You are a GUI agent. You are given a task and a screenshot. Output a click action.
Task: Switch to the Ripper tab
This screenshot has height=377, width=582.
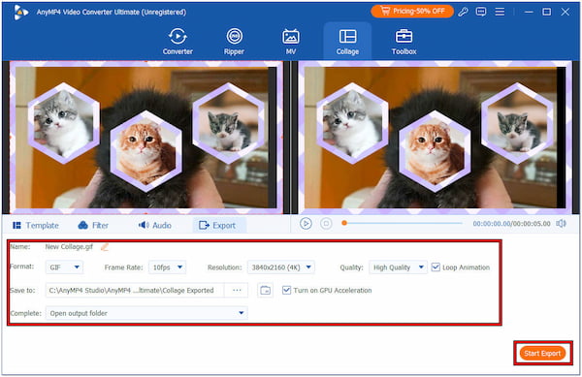pos(234,42)
